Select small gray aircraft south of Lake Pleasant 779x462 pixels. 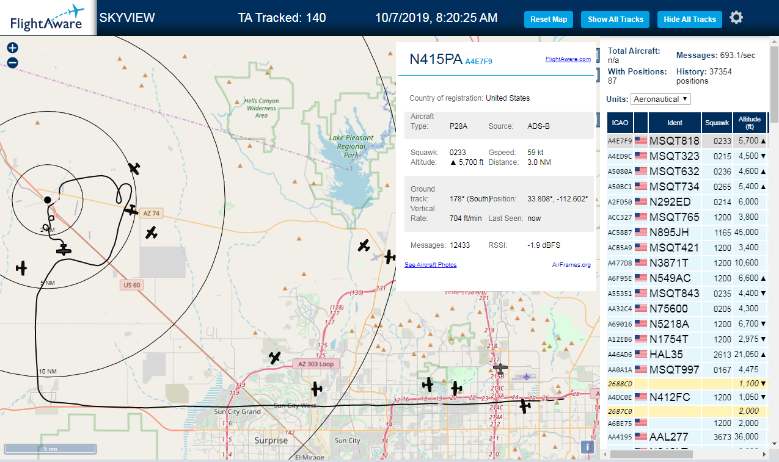click(x=377, y=256)
